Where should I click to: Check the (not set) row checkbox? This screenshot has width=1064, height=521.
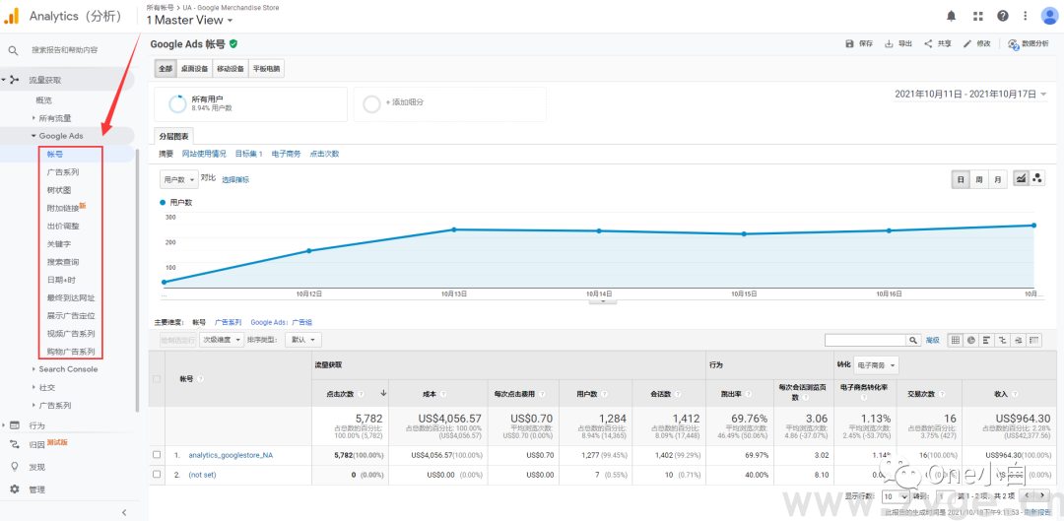click(x=157, y=474)
